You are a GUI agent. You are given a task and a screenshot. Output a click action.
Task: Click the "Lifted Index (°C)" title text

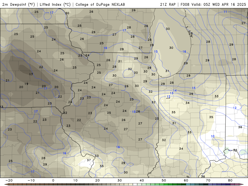tap(55, 4)
